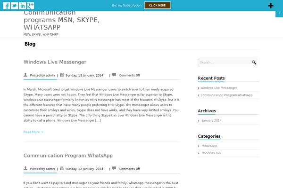Open the LinkedIn social icon
The width and height of the screenshot is (283, 188).
(x=22, y=6)
